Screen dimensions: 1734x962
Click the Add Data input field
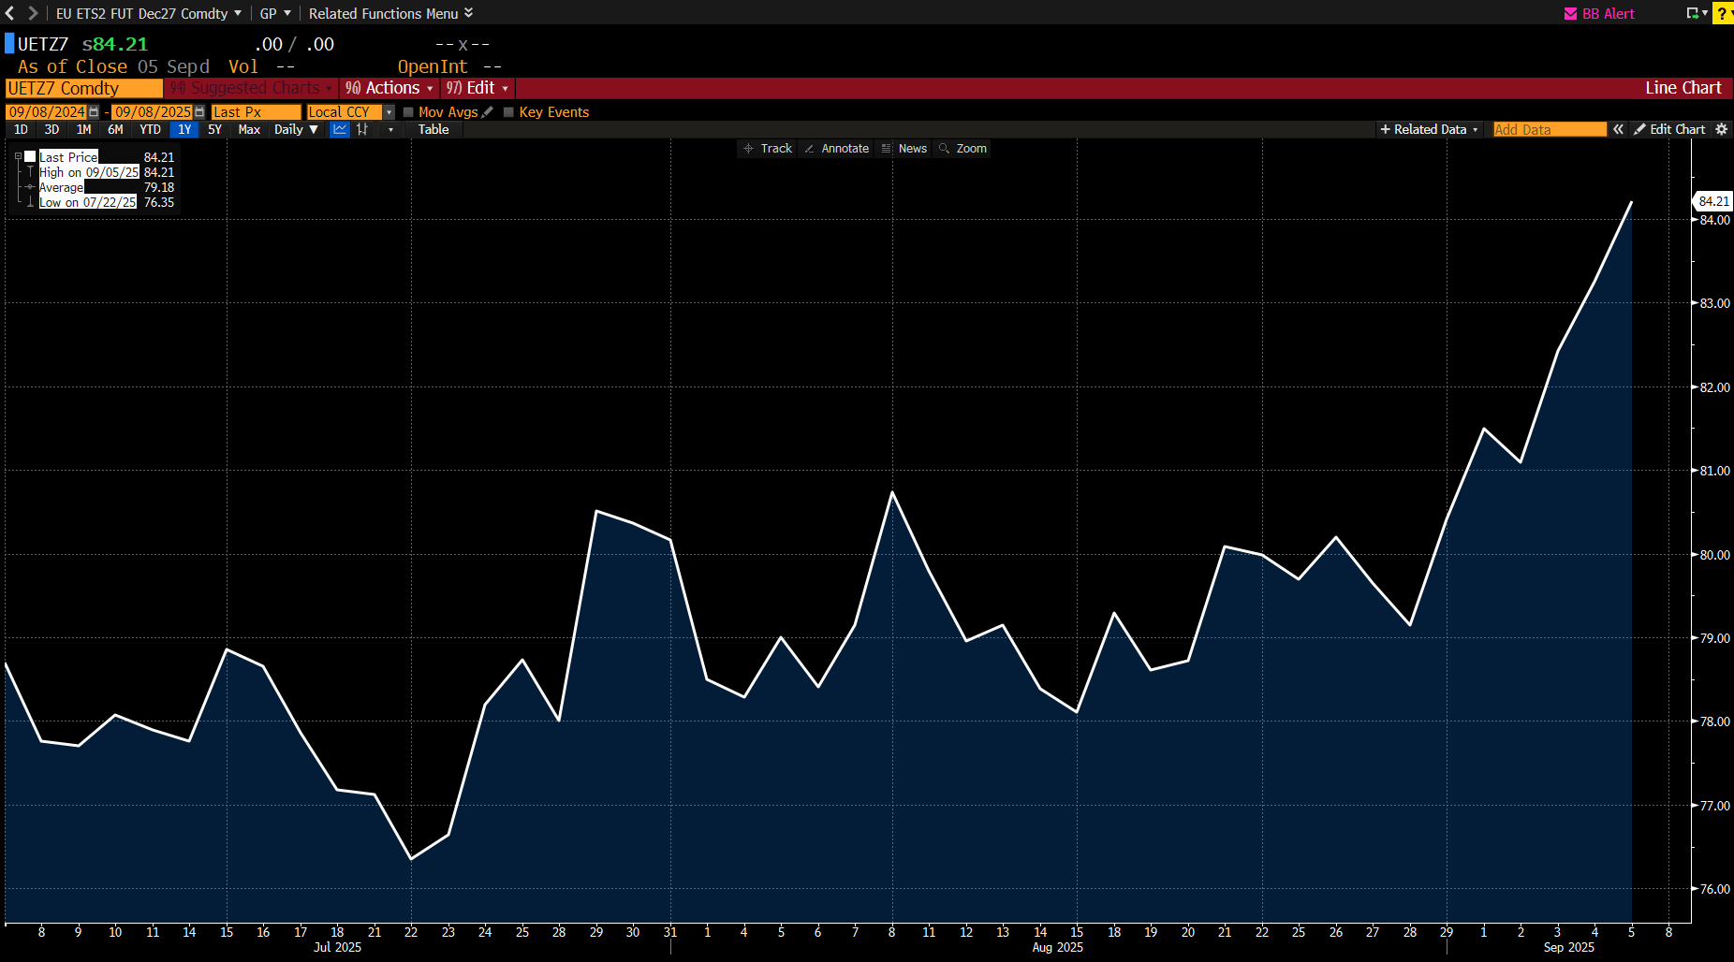(x=1549, y=130)
